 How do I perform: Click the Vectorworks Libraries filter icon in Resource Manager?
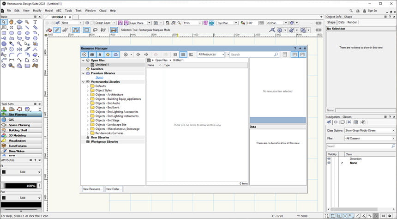coord(84,55)
